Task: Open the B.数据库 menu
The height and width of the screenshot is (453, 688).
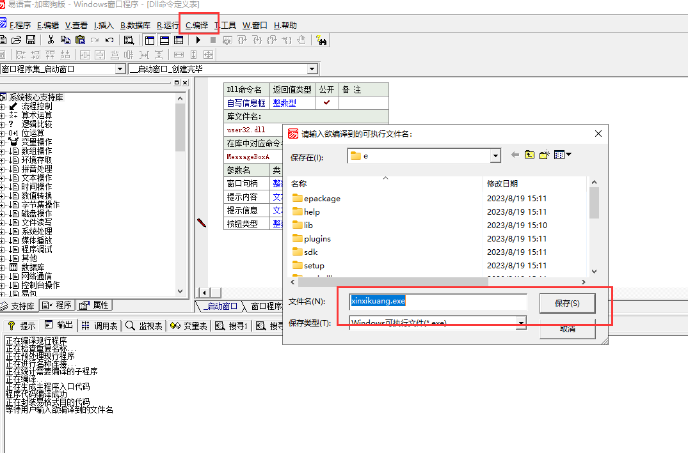Action: click(135, 26)
